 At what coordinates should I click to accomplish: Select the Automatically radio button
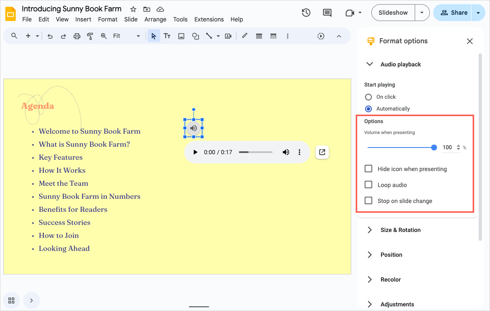(368, 109)
